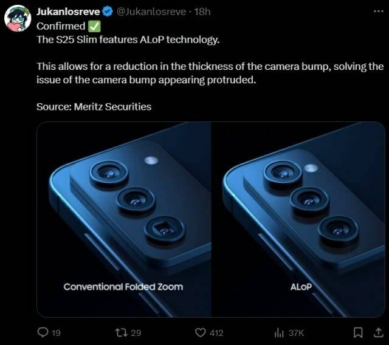This screenshot has width=389, height=345.
Task: Open the reply comment icon
Action: (43, 332)
